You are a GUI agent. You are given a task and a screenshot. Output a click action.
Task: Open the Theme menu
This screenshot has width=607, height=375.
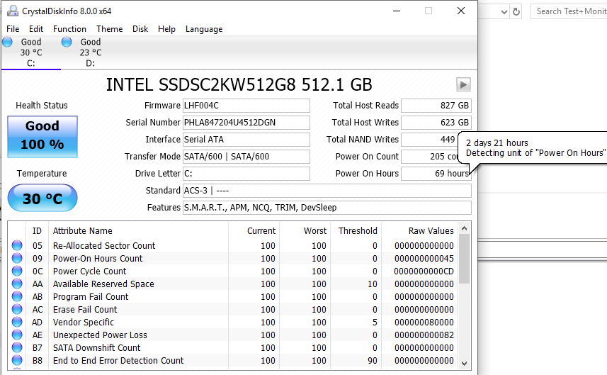click(110, 29)
